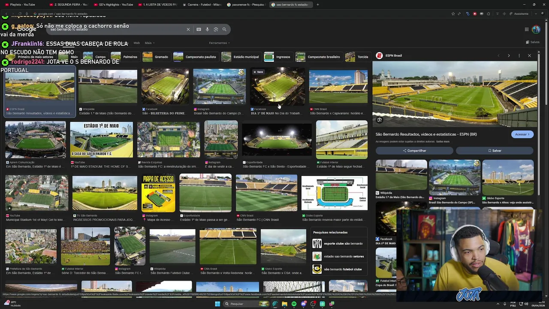Open the Salvos saved items

(533, 42)
